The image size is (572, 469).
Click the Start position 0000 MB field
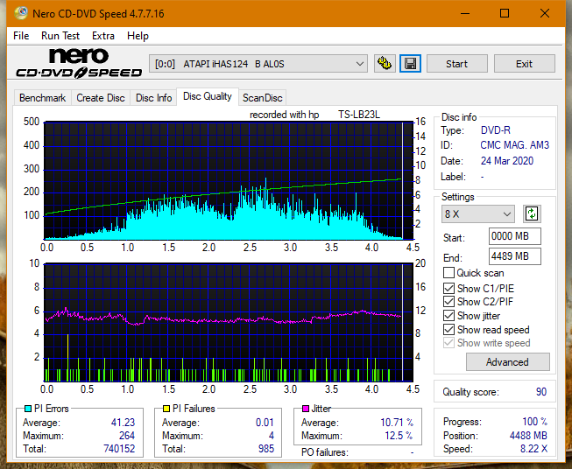515,236
